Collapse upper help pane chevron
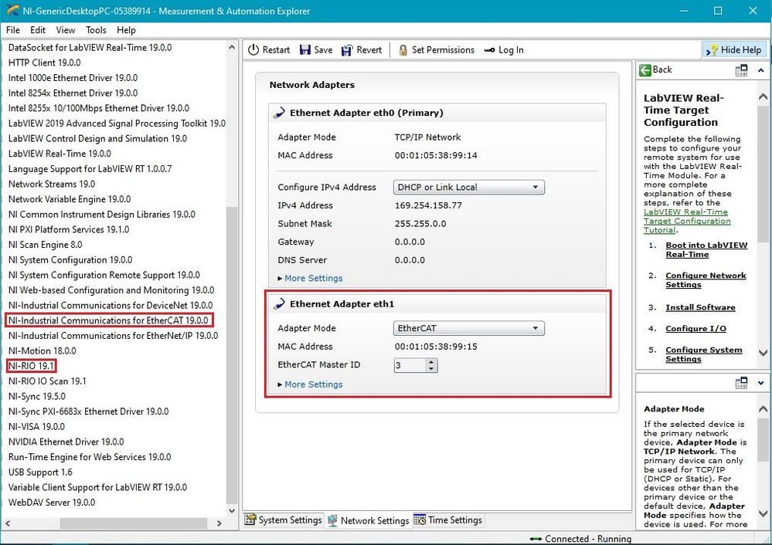Screen dimensions: 772x545 [761, 70]
